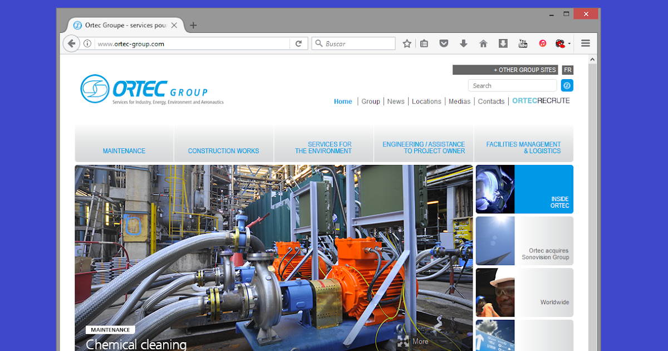
Task: Select the Home navigation menu item
Action: [343, 101]
